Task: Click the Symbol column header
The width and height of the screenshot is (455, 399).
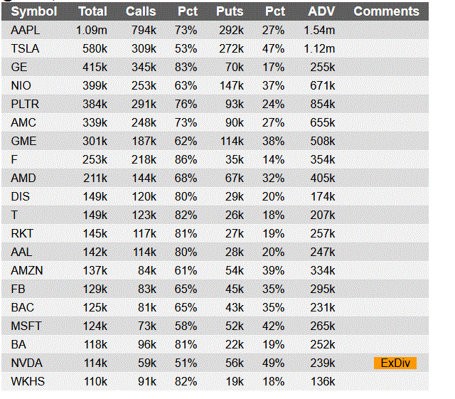Action: click(x=34, y=11)
